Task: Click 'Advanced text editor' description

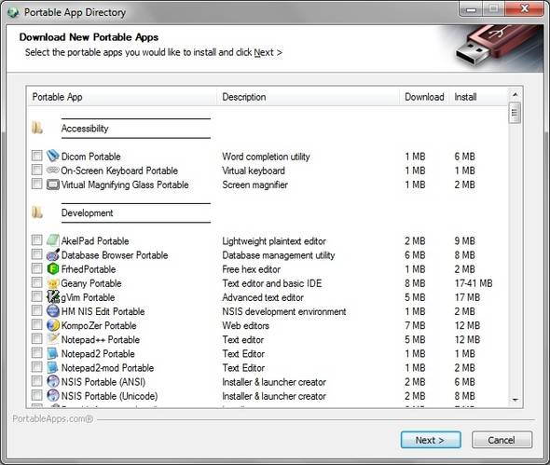Action: tap(263, 297)
